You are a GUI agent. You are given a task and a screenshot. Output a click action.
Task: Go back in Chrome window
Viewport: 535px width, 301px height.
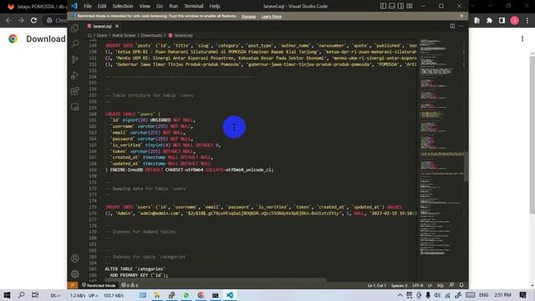8,20
